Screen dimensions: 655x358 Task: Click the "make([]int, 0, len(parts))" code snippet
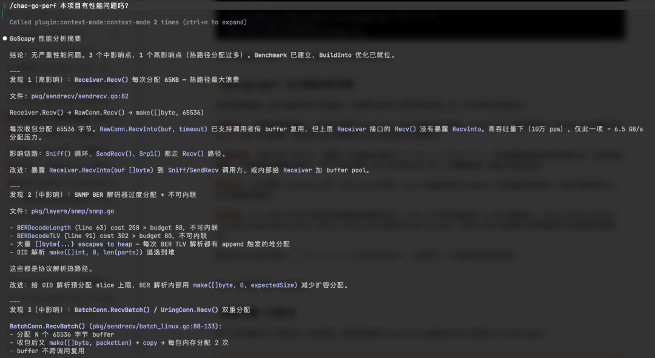96,253
